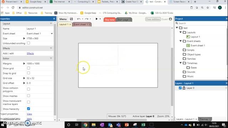The height and width of the screenshot is (128, 228).
Task: Open File Explorer from the taskbar
Action: (93, 125)
